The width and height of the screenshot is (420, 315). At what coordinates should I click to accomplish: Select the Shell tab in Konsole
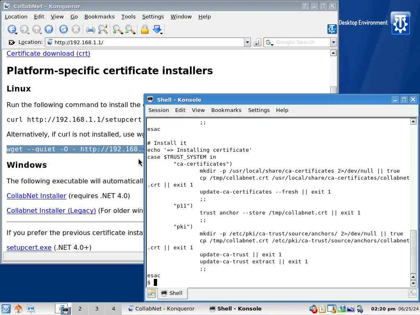172,293
